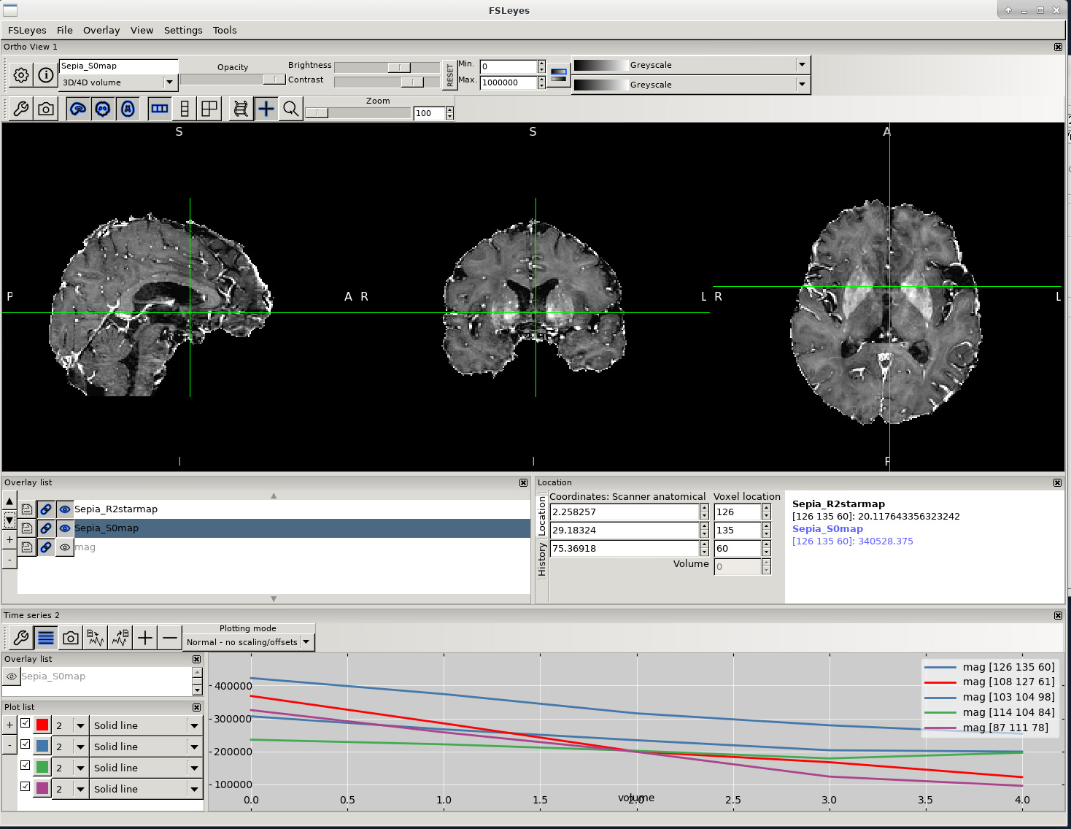The height and width of the screenshot is (829, 1071).
Task: Save the Sepia_S0map overlay icon
Action: pos(27,528)
